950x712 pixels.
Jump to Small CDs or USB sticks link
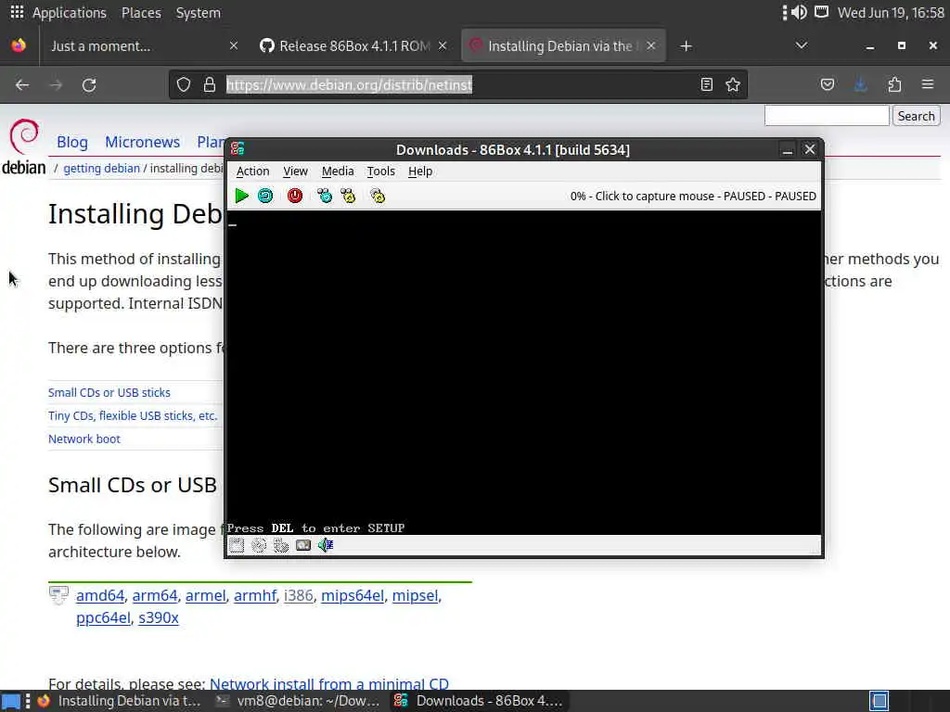pos(109,392)
